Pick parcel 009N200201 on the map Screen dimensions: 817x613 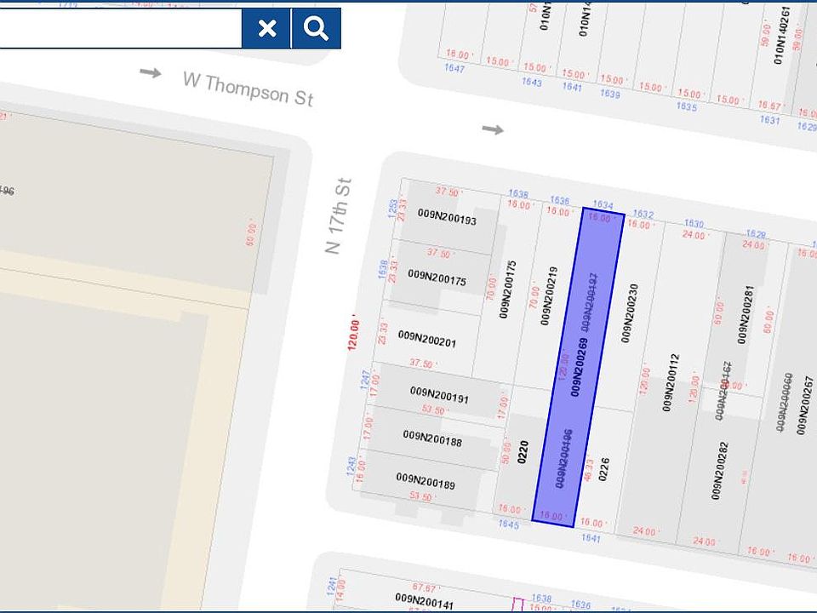427,339
